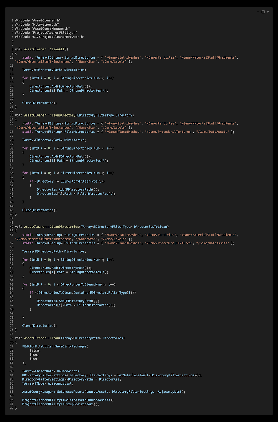Click "FilterDirectories[i]" assignment on line 41
This screenshot has width=278, height=422.
coord(96,194)
